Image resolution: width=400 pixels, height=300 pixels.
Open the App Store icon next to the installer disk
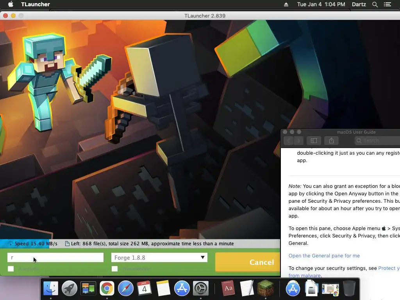tap(293, 288)
